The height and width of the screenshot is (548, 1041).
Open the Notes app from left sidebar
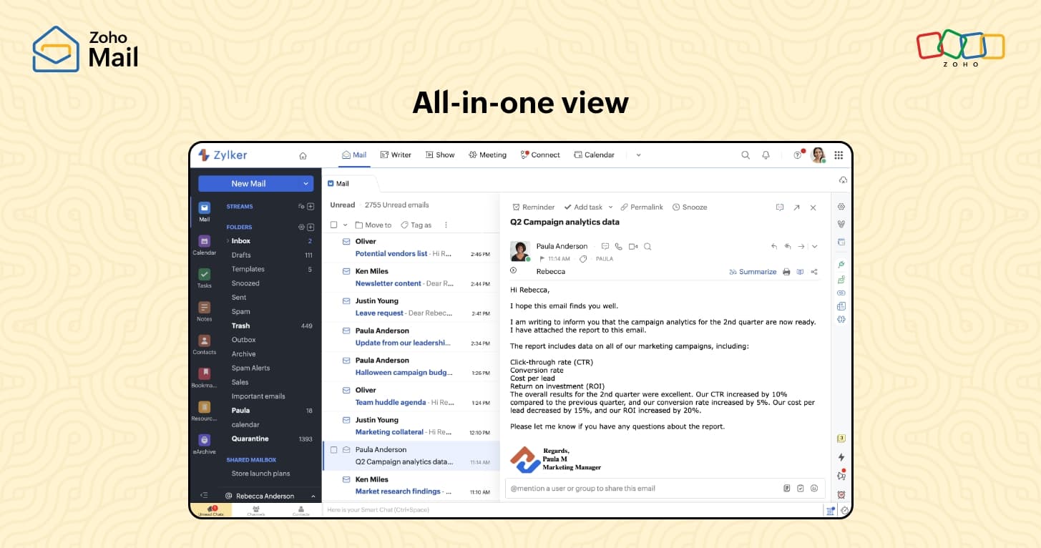pos(204,306)
